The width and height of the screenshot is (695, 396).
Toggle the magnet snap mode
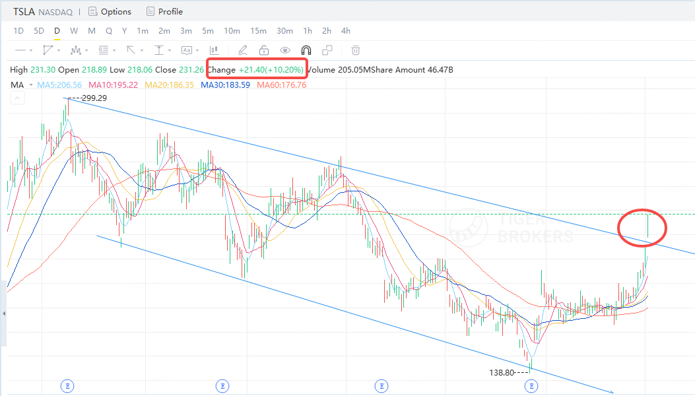point(306,50)
